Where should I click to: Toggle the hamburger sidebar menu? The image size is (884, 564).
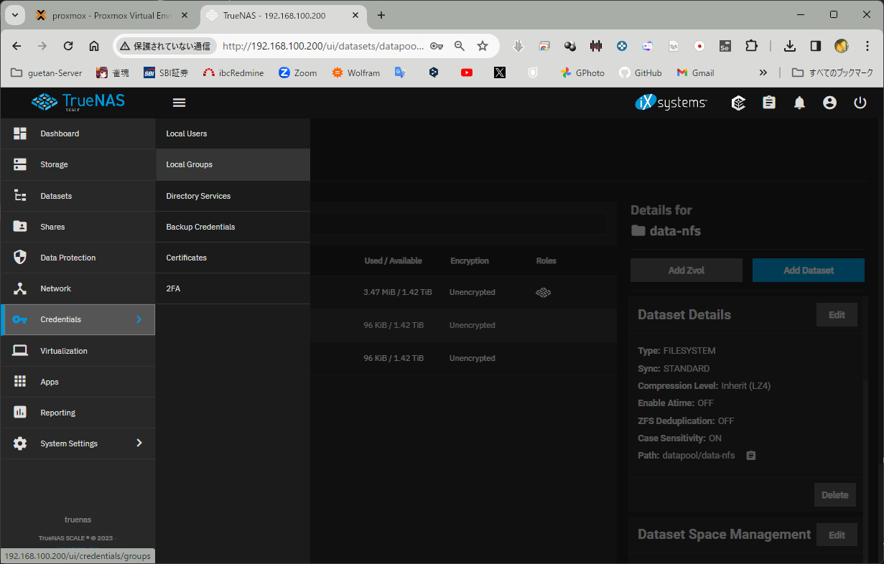pyautogui.click(x=180, y=103)
